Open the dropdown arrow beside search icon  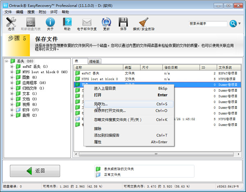tap(239, 23)
